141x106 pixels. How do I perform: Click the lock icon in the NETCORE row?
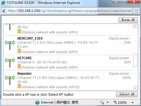coord(19,67)
